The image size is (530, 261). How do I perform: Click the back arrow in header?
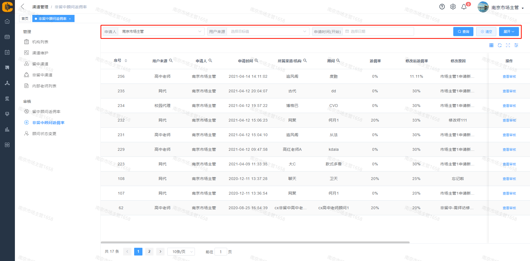coord(23,7)
